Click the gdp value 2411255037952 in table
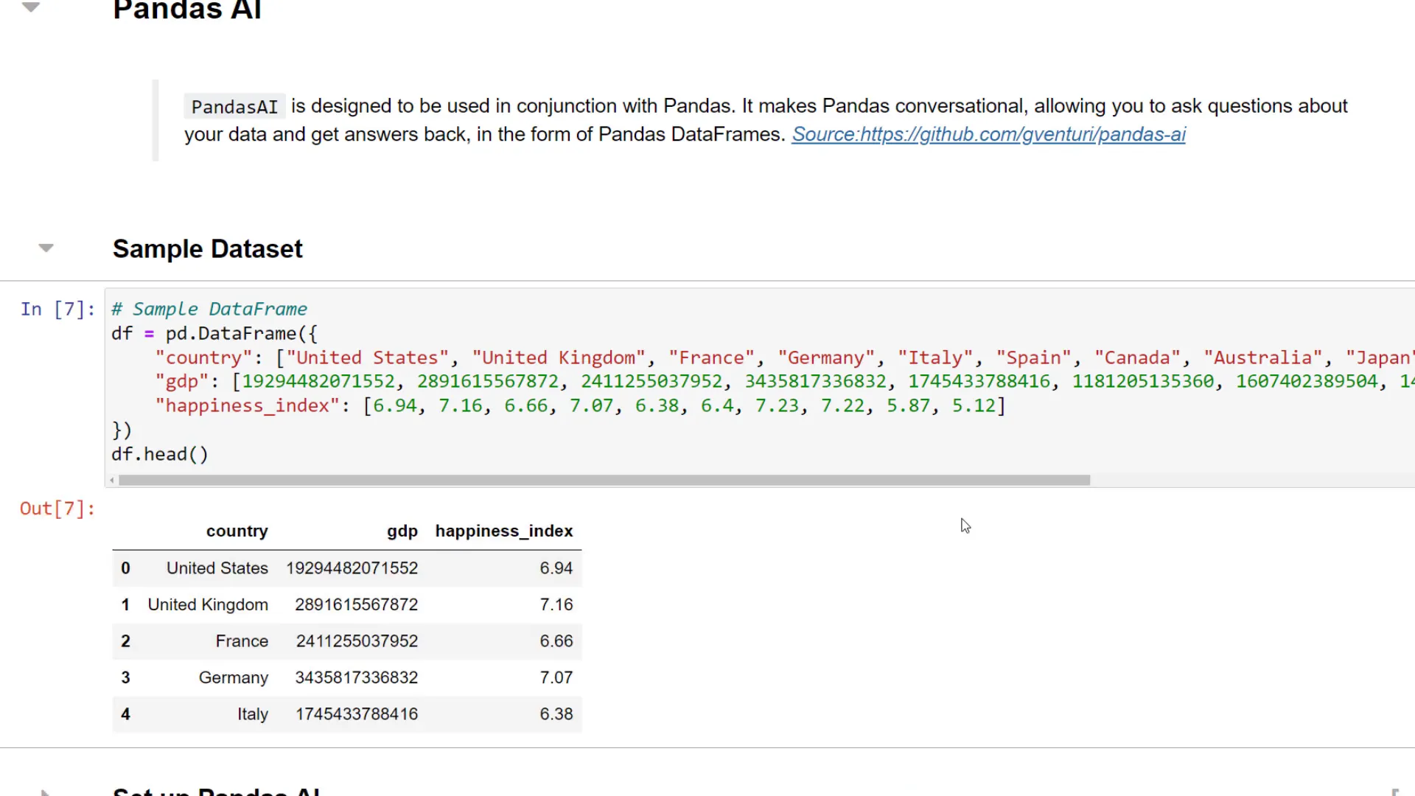The image size is (1415, 796). click(x=357, y=641)
